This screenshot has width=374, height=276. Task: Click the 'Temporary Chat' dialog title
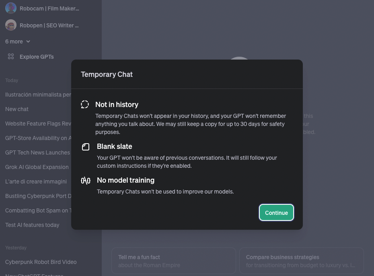point(107,74)
